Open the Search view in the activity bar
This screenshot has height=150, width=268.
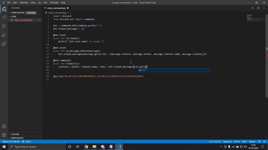pyautogui.click(x=4, y=17)
